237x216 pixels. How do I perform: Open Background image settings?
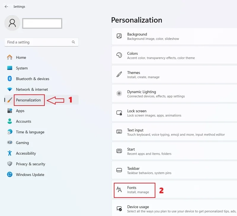[x=174, y=36]
